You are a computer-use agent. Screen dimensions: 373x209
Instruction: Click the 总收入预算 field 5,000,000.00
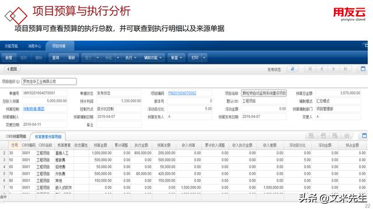point(45,101)
